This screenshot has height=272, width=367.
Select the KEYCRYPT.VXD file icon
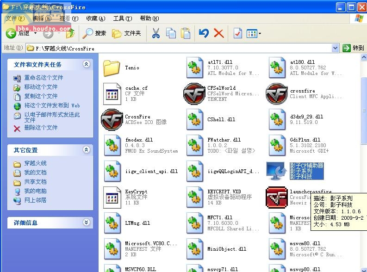point(194,198)
